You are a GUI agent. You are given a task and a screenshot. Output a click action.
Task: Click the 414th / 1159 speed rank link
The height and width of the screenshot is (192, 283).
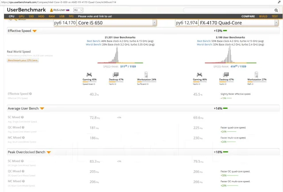point(238,66)
